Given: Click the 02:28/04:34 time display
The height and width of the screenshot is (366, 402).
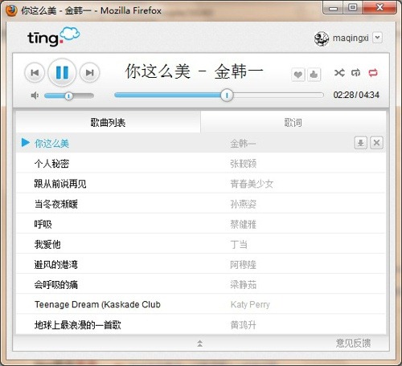Looking at the screenshot, I should (x=356, y=95).
